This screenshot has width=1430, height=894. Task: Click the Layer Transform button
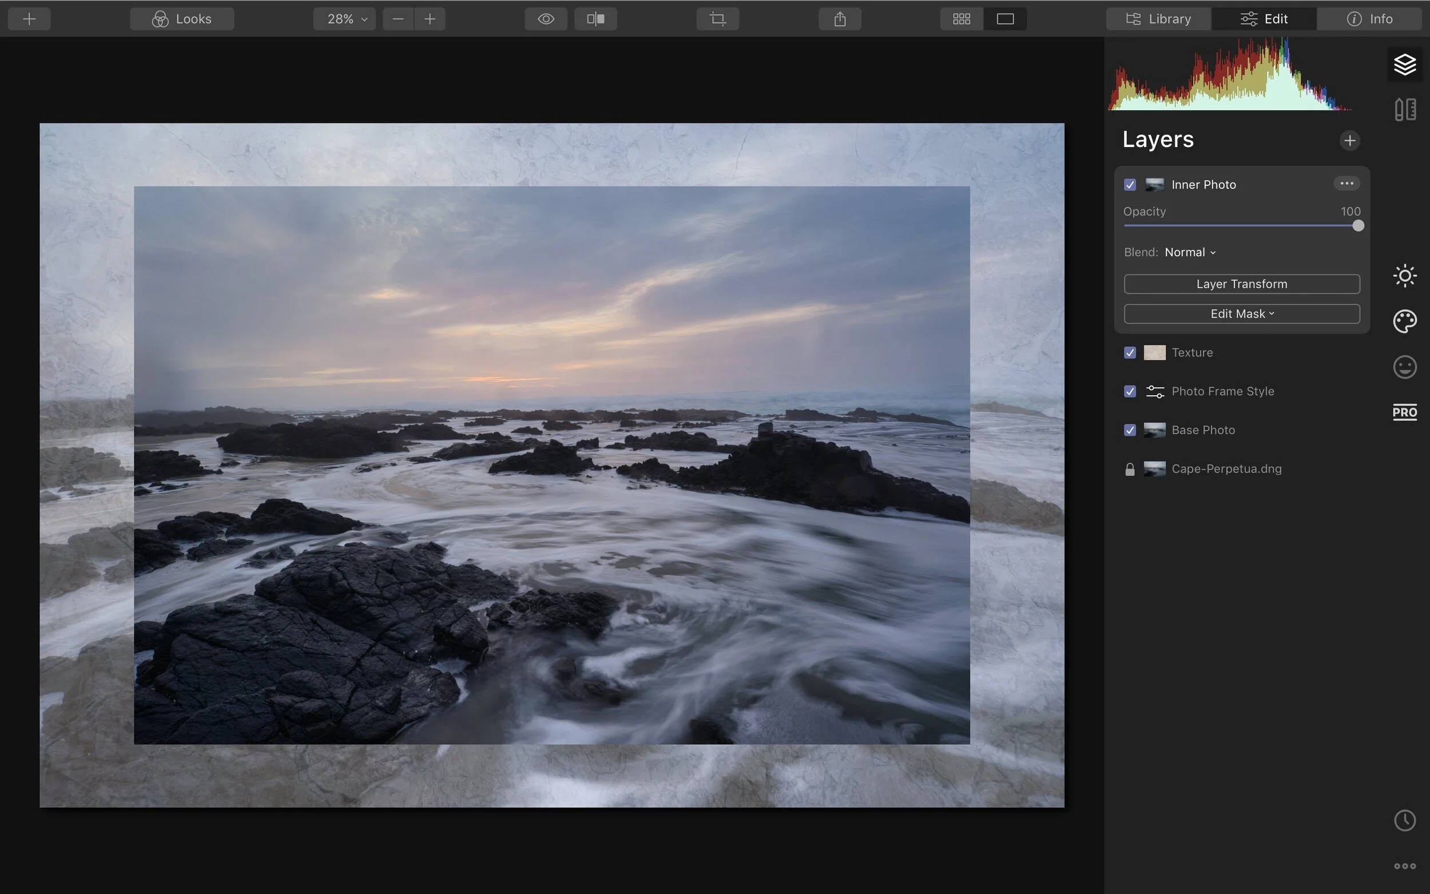point(1241,284)
